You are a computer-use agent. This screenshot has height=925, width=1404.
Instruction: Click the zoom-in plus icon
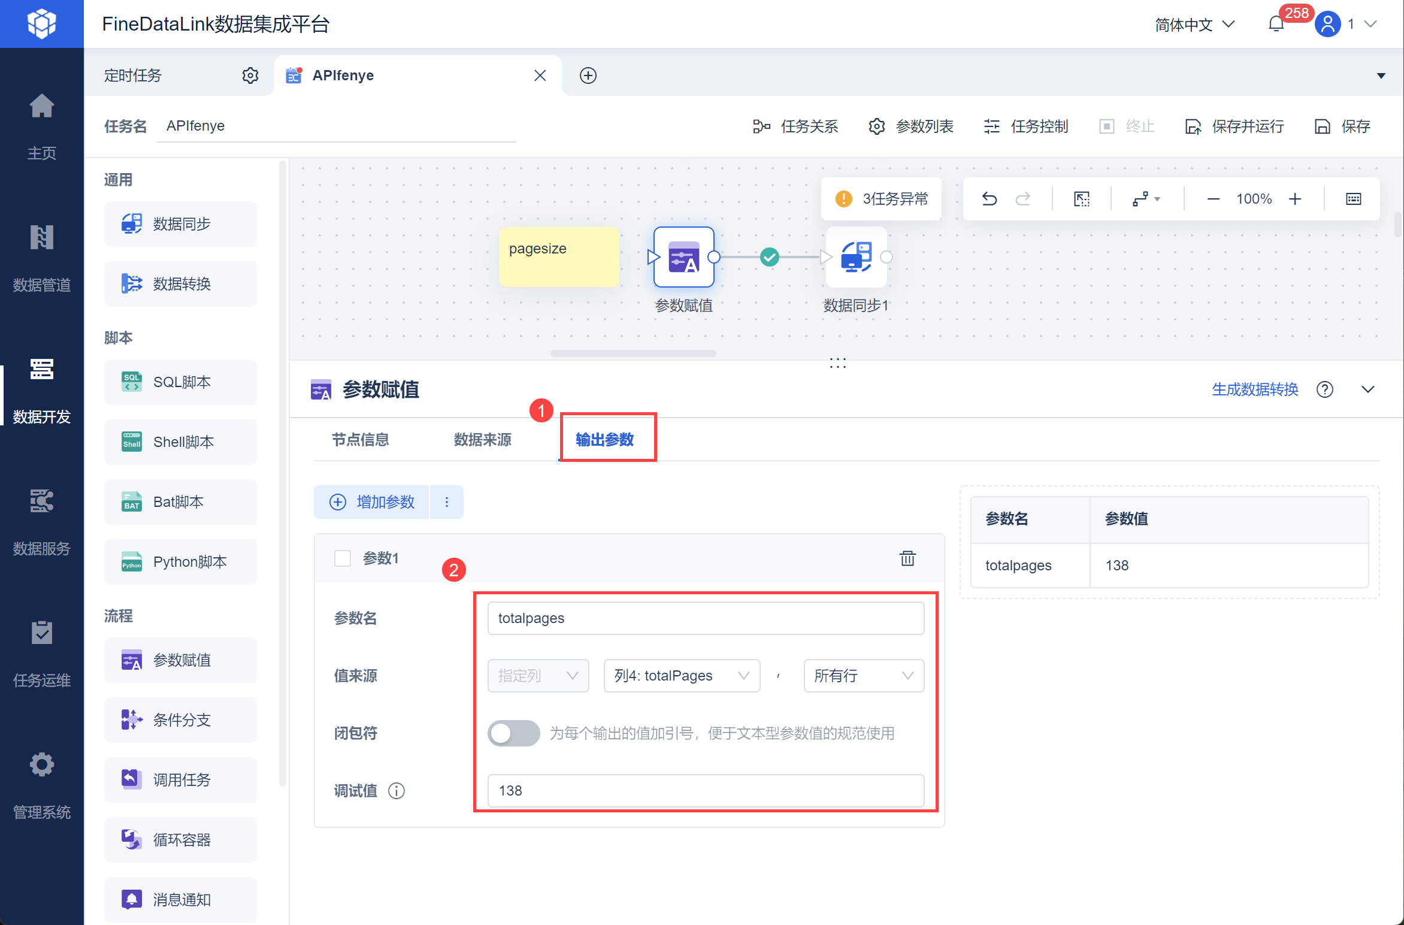pos(1295,199)
